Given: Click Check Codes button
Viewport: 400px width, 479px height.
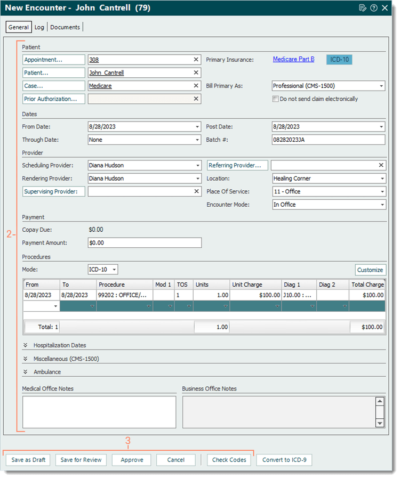Looking at the screenshot, I should 229,460.
